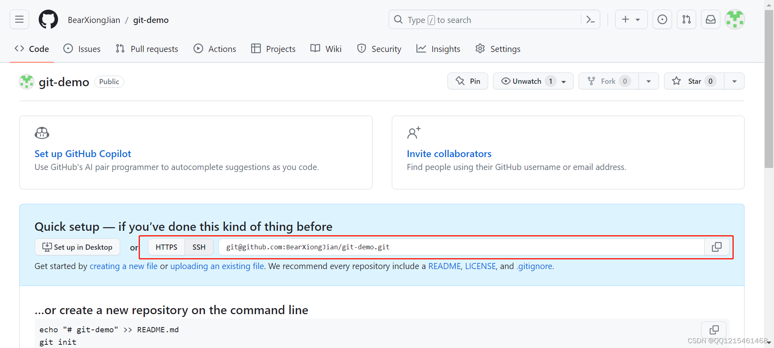Viewport: 774px width, 348px height.
Task: Click the clone URL text field
Action: (x=462, y=247)
